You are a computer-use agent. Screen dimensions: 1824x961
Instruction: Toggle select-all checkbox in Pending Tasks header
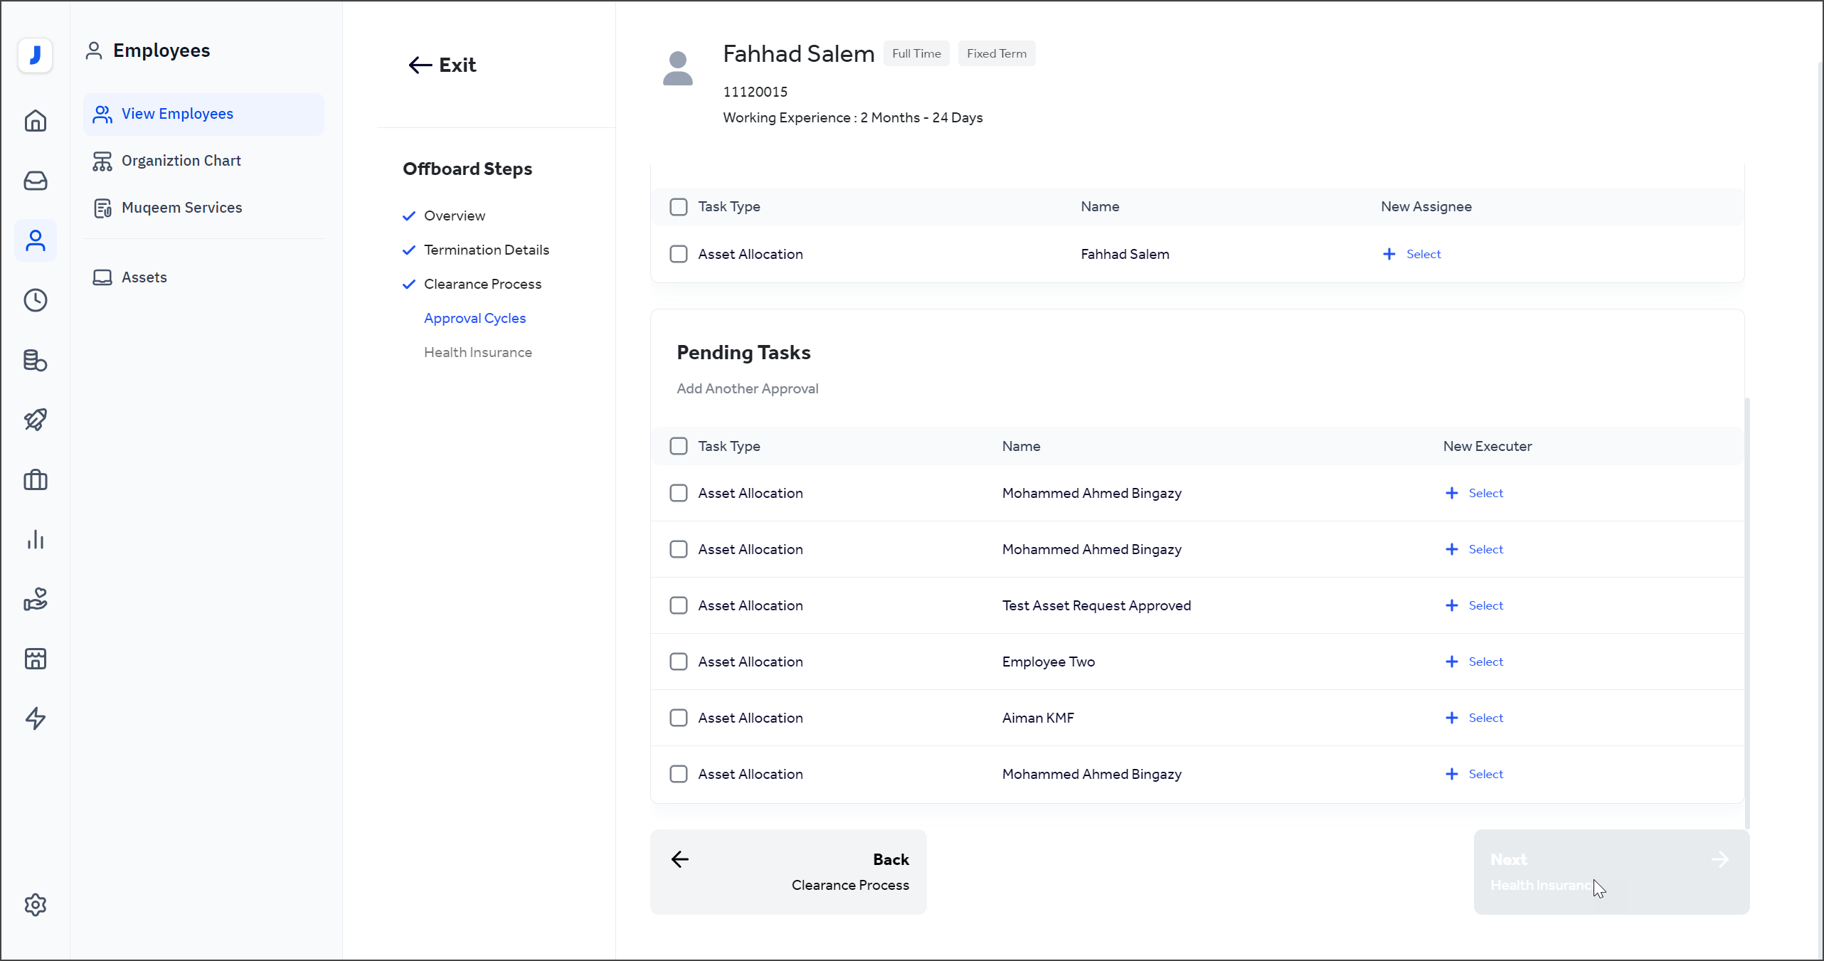pos(679,446)
